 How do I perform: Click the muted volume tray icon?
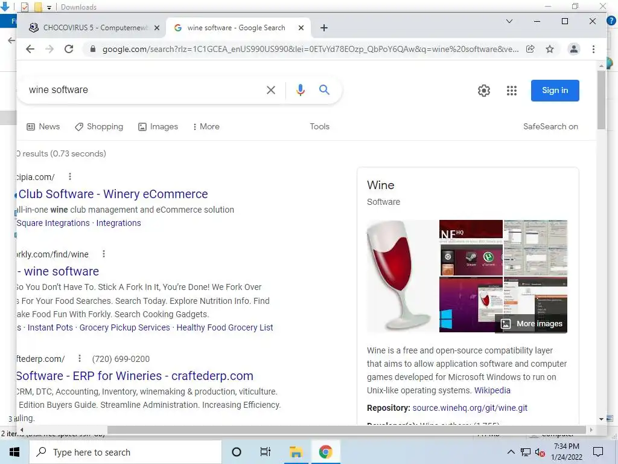[x=540, y=452]
